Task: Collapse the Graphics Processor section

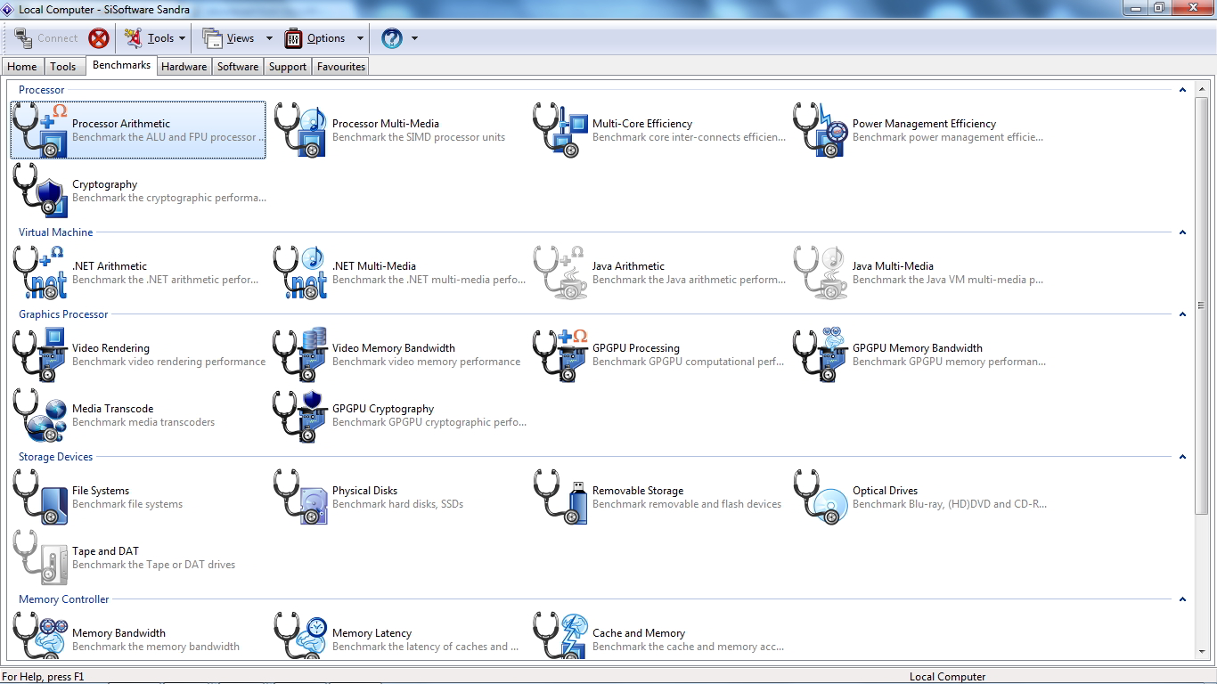Action: coord(1182,314)
